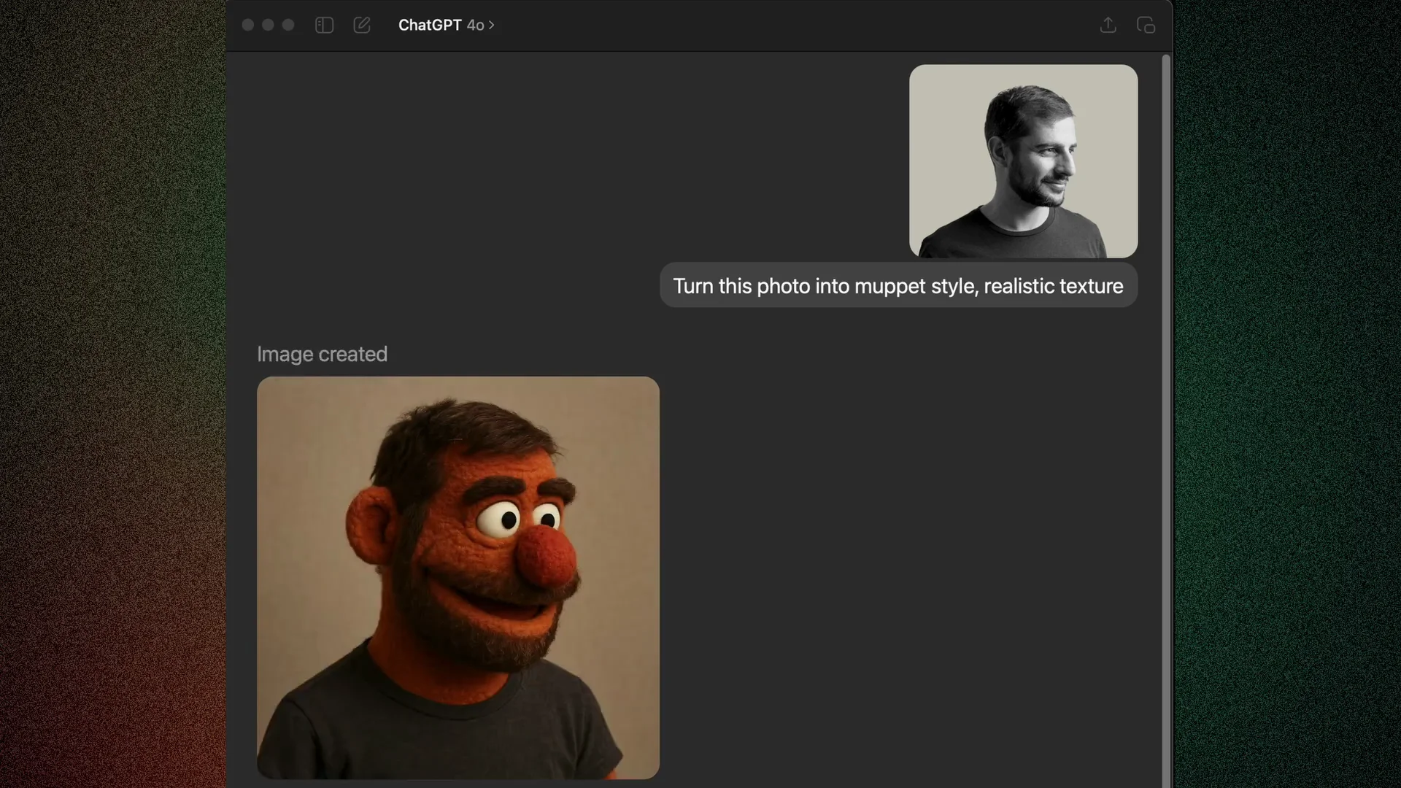Click the sidebar panel icon next to traffic lights
The height and width of the screenshot is (788, 1401).
pyautogui.click(x=324, y=25)
